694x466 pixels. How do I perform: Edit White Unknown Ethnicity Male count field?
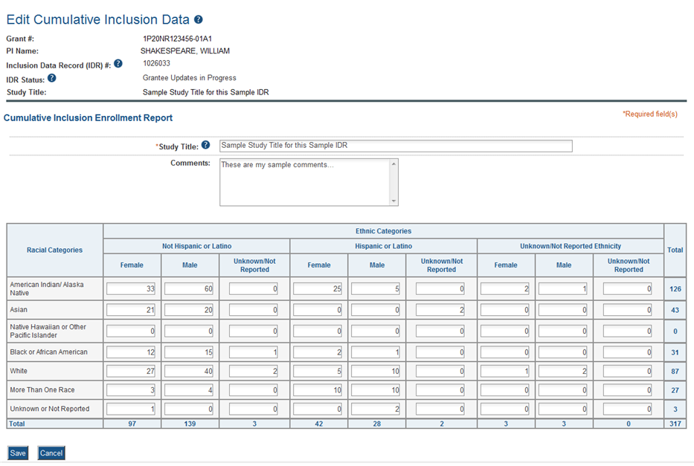point(562,370)
